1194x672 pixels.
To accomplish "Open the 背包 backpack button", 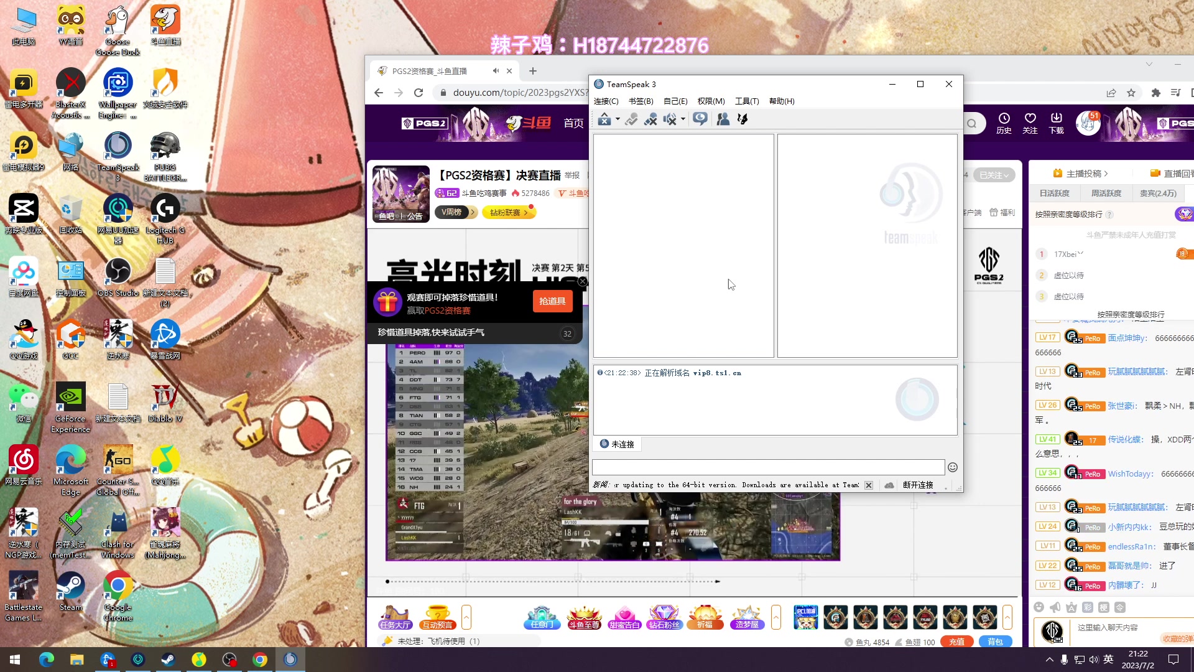I will [996, 642].
